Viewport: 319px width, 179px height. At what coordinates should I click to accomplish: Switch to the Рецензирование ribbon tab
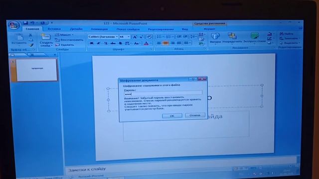click(160, 29)
